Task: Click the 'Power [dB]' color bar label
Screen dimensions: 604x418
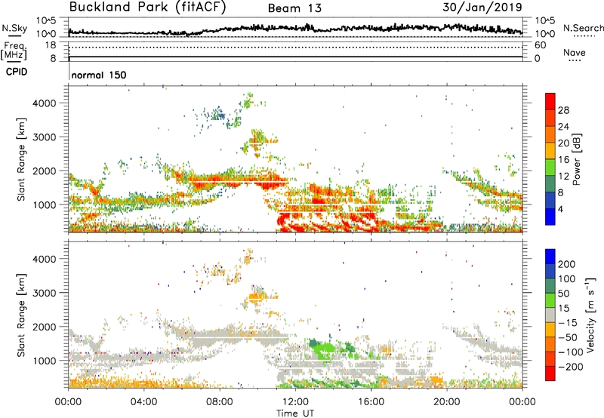Action: point(577,159)
